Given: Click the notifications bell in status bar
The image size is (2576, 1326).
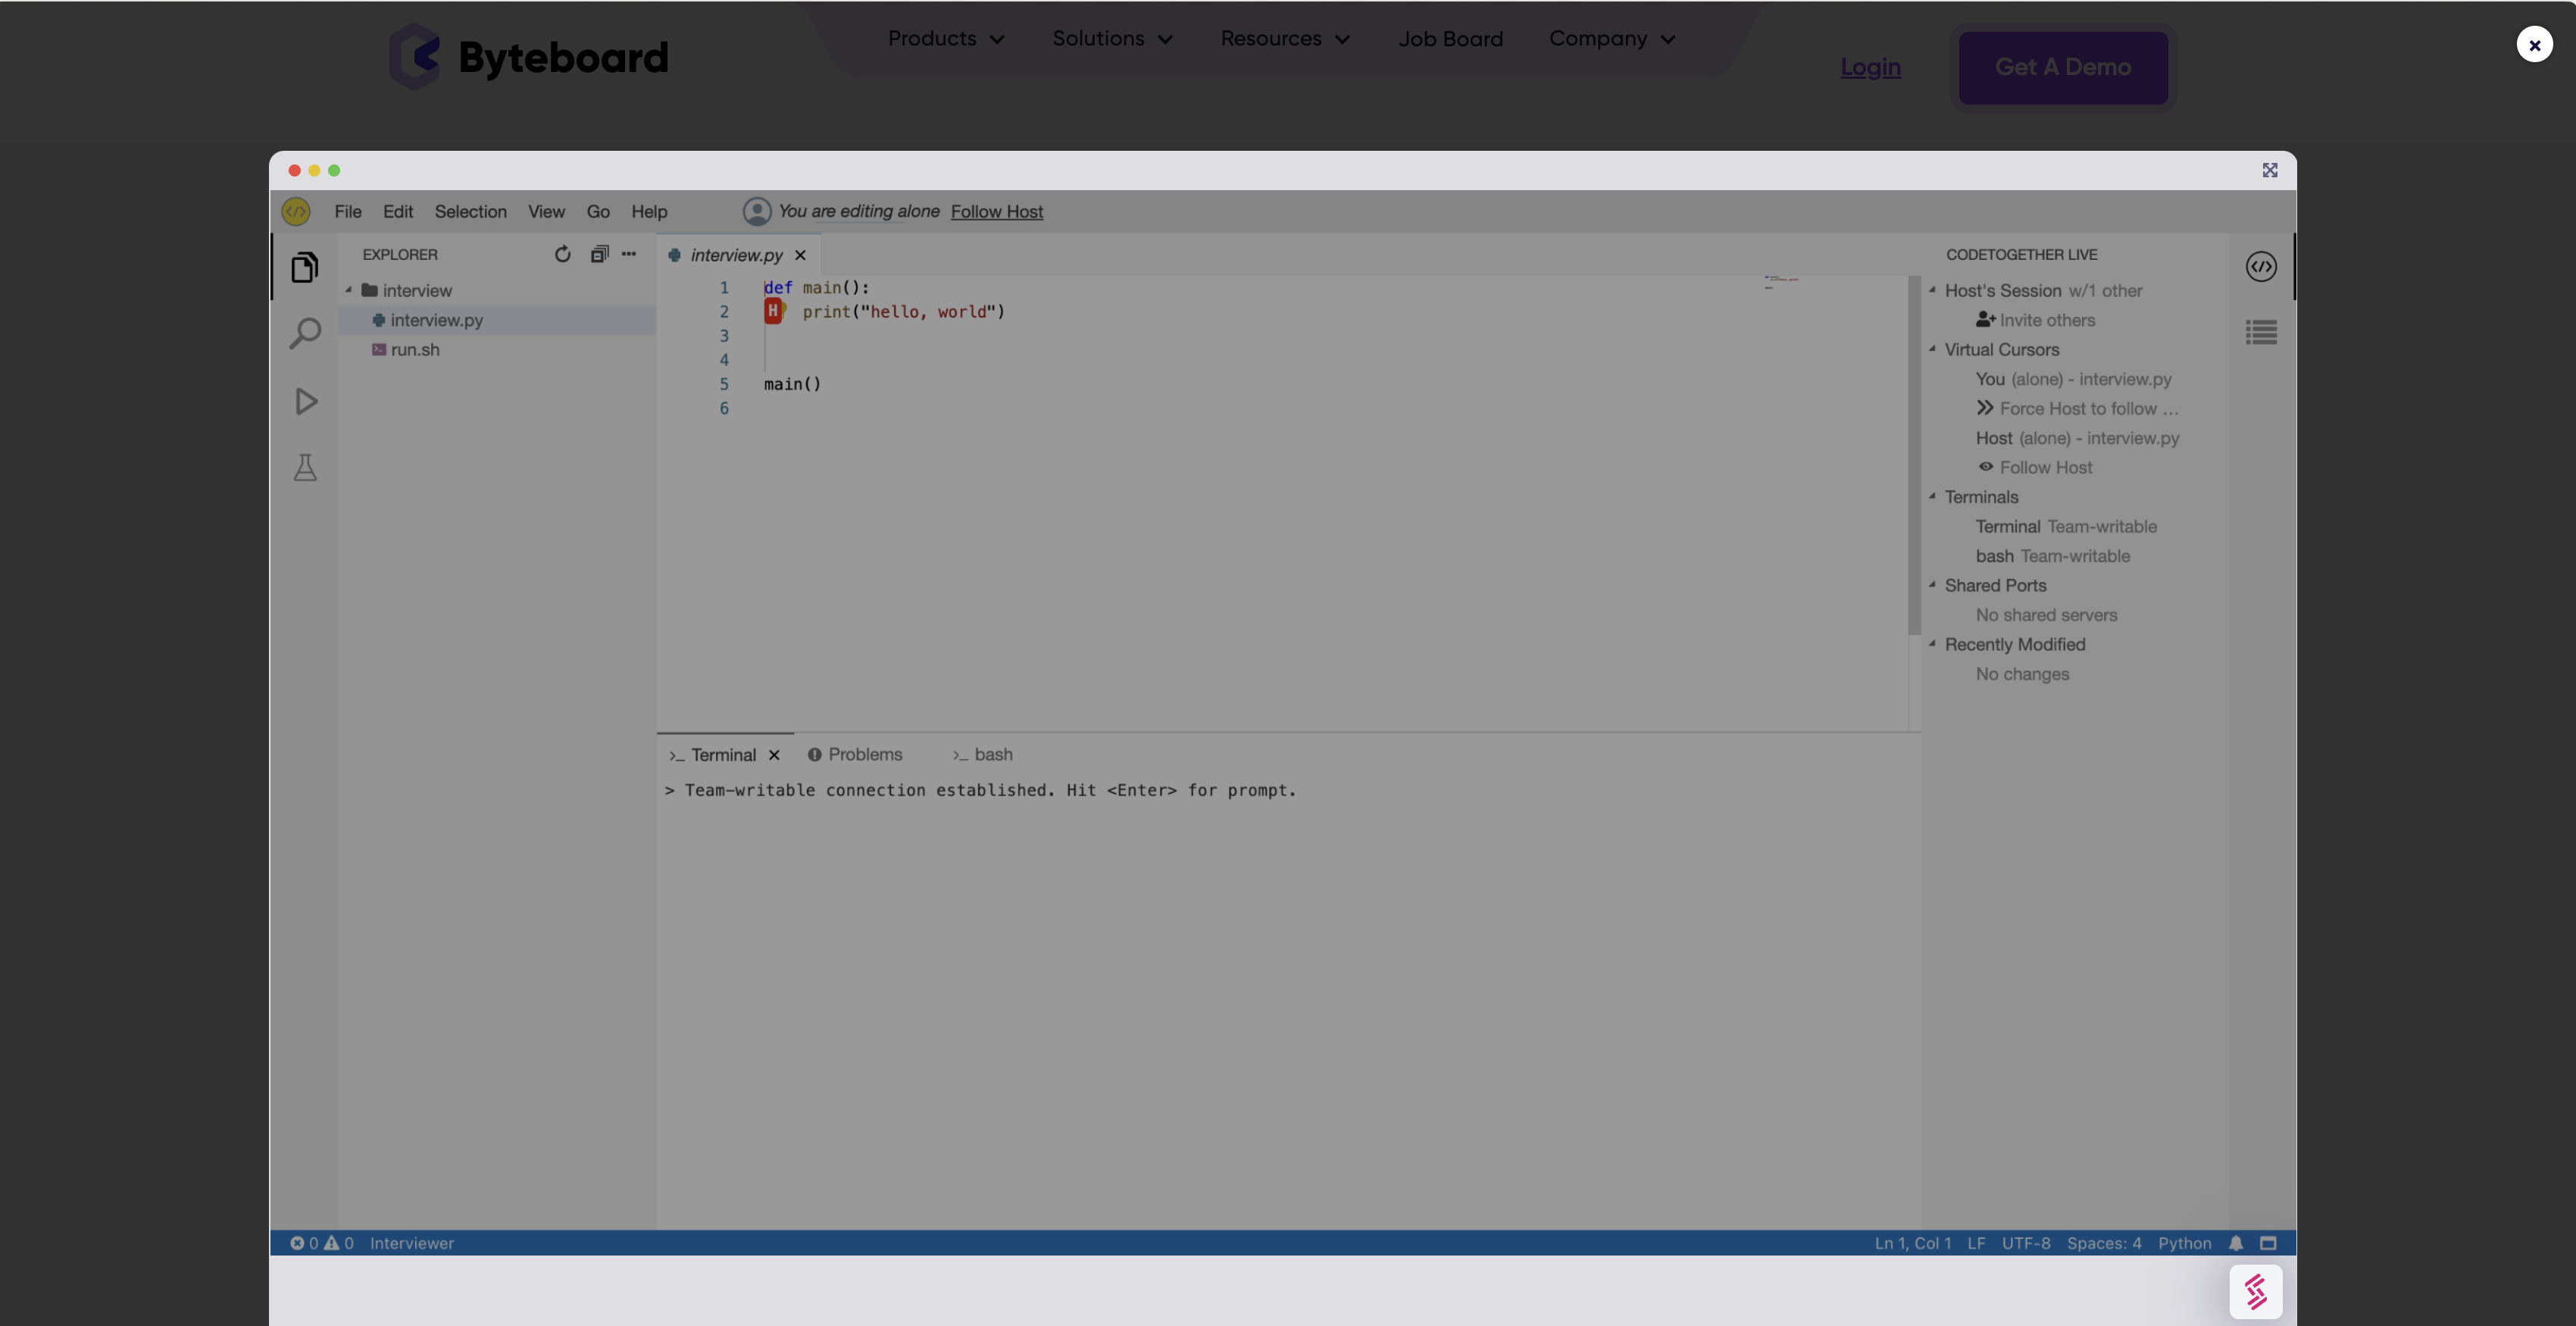Looking at the screenshot, I should [2236, 1243].
